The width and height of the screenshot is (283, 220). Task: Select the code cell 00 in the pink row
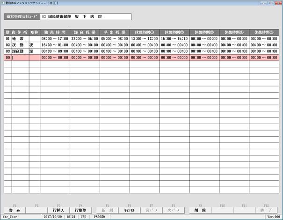pyautogui.click(x=8, y=58)
